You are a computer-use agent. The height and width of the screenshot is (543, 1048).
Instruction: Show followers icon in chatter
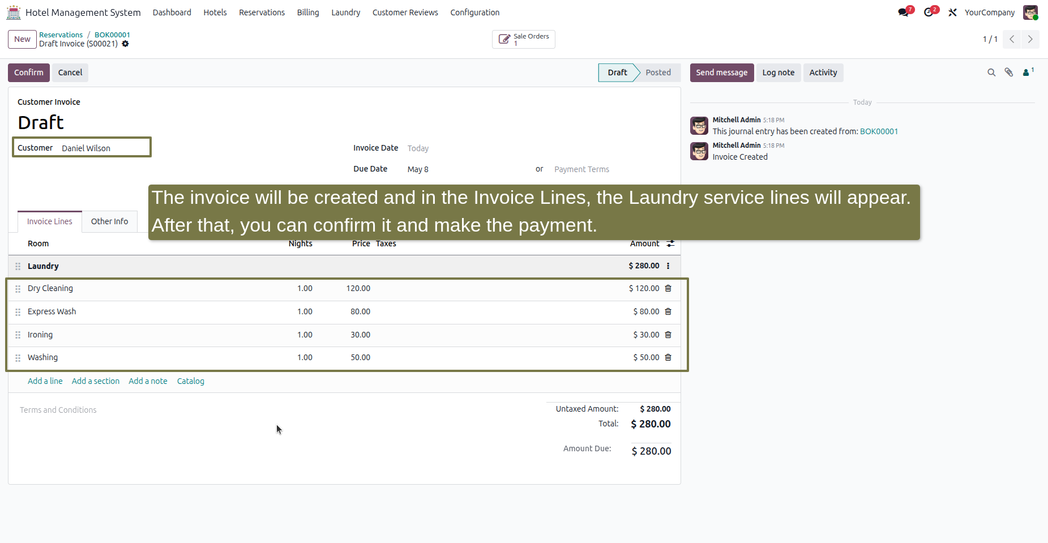[1028, 72]
